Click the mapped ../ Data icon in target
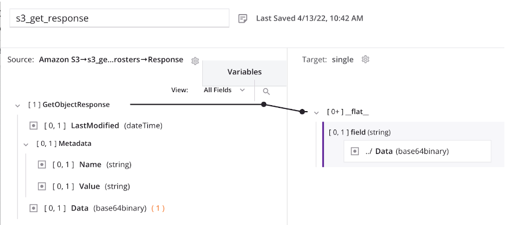 coord(355,151)
